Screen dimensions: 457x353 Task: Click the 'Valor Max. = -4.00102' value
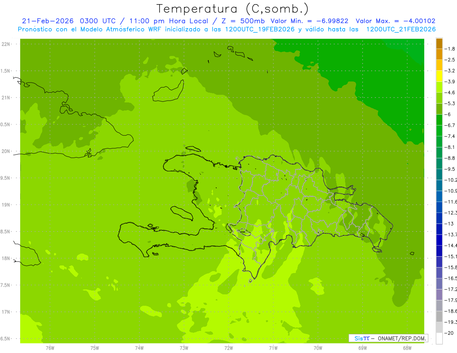coord(395,21)
